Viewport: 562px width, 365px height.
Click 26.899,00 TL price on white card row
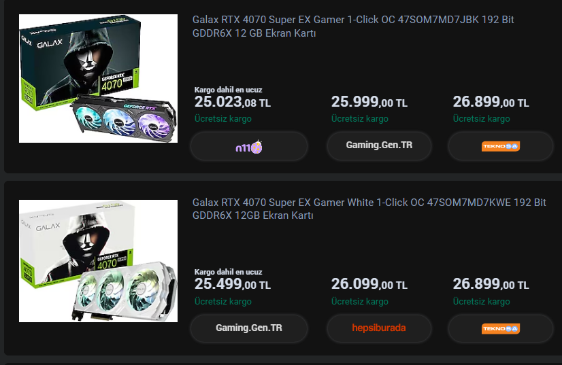pyautogui.click(x=491, y=285)
